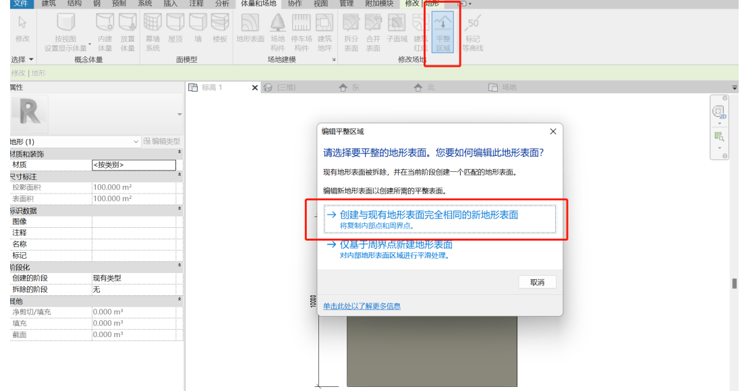Click the 建筑红线 tool
The height and width of the screenshot is (391, 740).
tap(419, 32)
